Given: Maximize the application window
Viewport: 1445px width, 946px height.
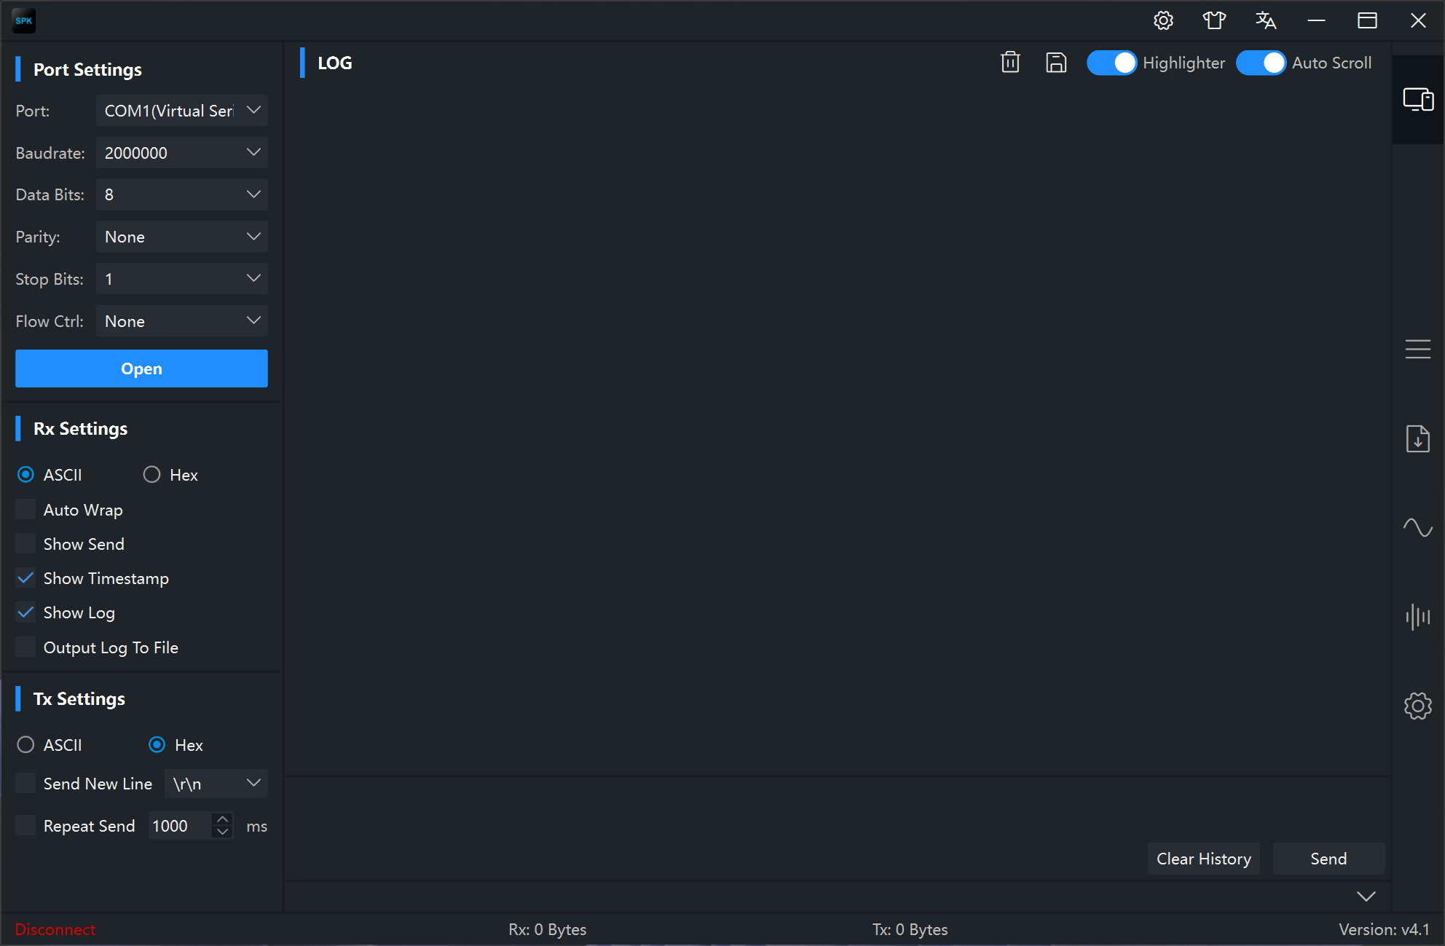Looking at the screenshot, I should (1367, 20).
